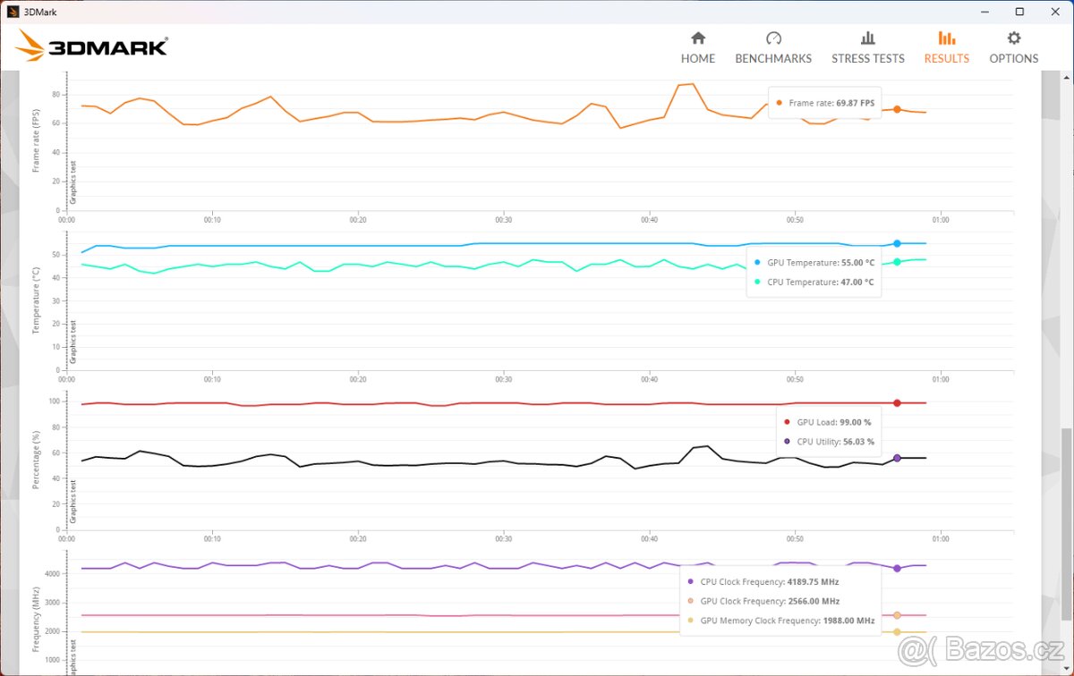Viewport: 1074px width, 676px height.
Task: Select the blue GPU Temperature data point
Action: click(x=897, y=243)
